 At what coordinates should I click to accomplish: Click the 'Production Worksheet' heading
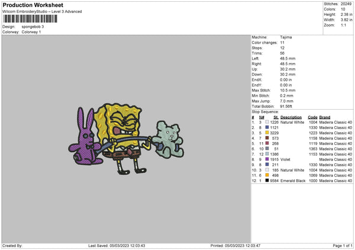pos(33,5)
